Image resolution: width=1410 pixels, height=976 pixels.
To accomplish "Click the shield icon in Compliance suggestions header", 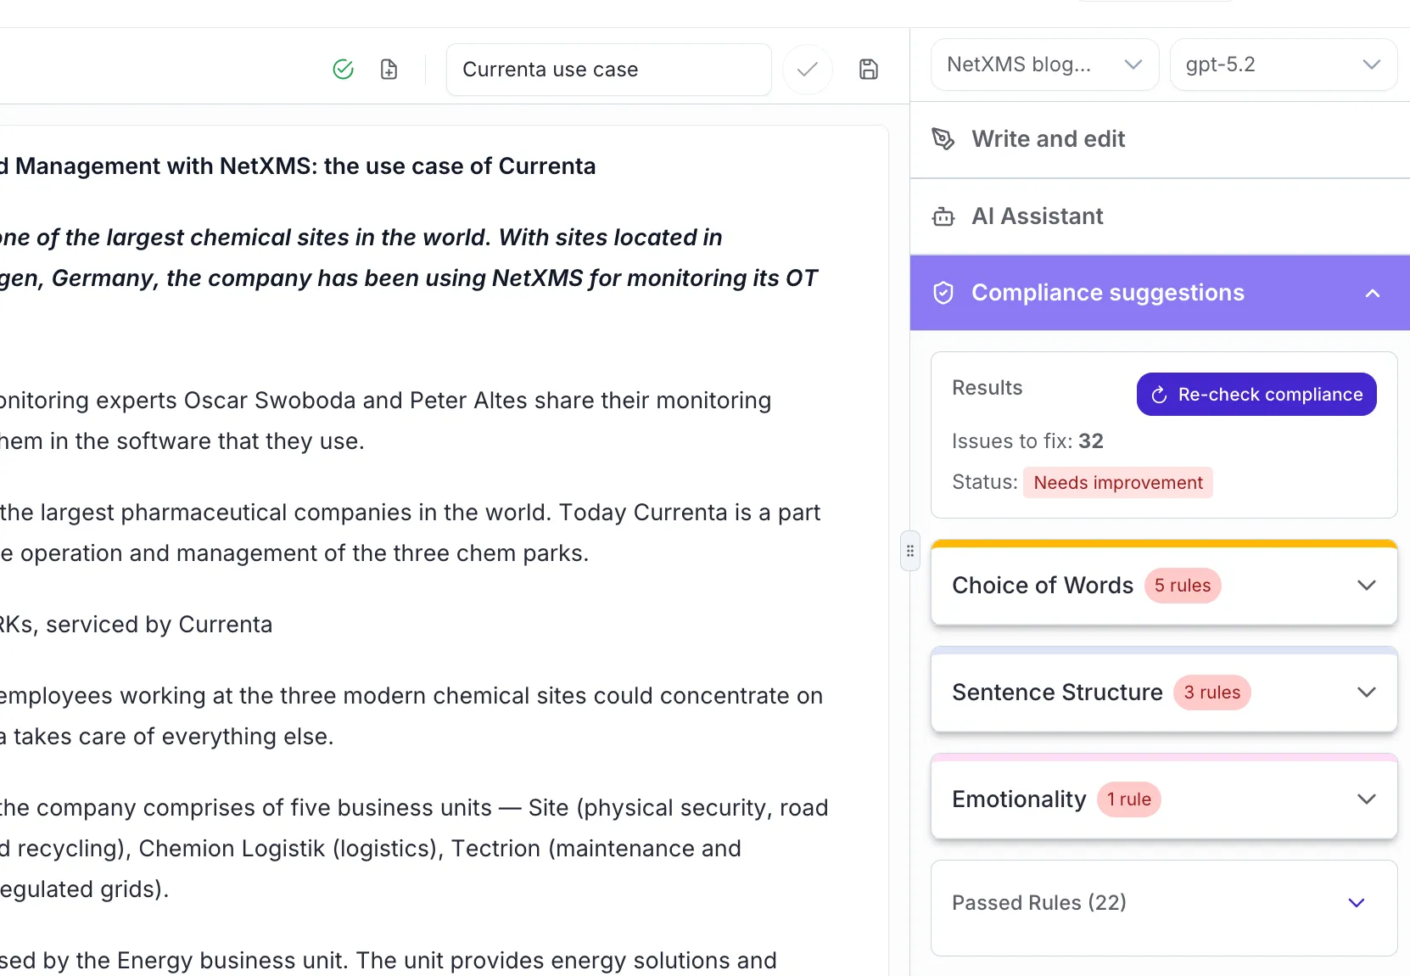I will pos(943,292).
